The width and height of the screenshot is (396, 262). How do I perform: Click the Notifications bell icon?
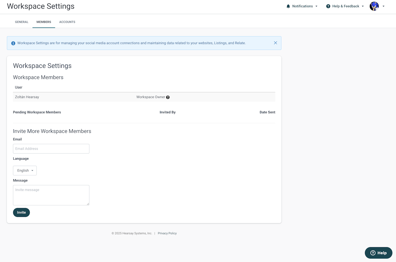pyautogui.click(x=288, y=6)
